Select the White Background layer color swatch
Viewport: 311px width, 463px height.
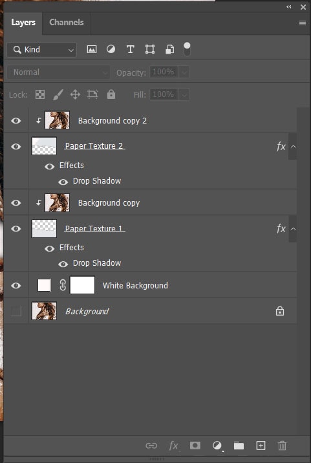tap(45, 286)
